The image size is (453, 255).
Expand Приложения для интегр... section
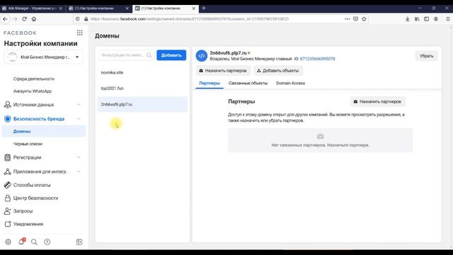[x=79, y=171]
